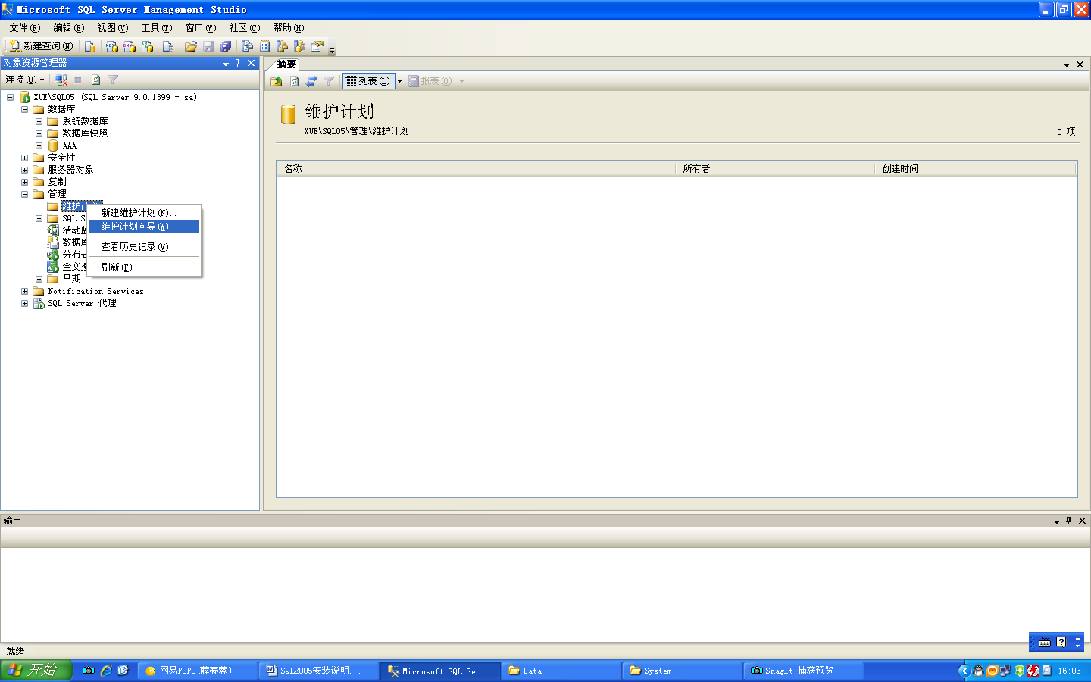
Task: Click the Analysis Services DMX Query icon
Action: click(130, 46)
